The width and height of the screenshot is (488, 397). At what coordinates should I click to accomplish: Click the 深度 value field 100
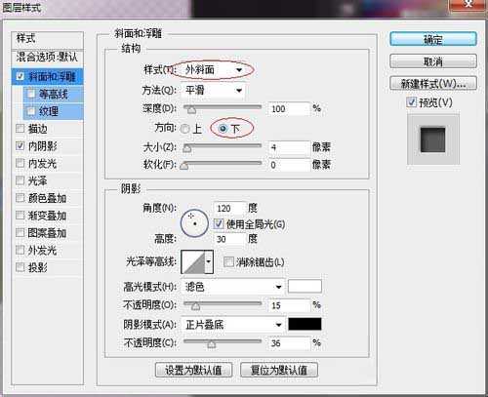point(289,108)
